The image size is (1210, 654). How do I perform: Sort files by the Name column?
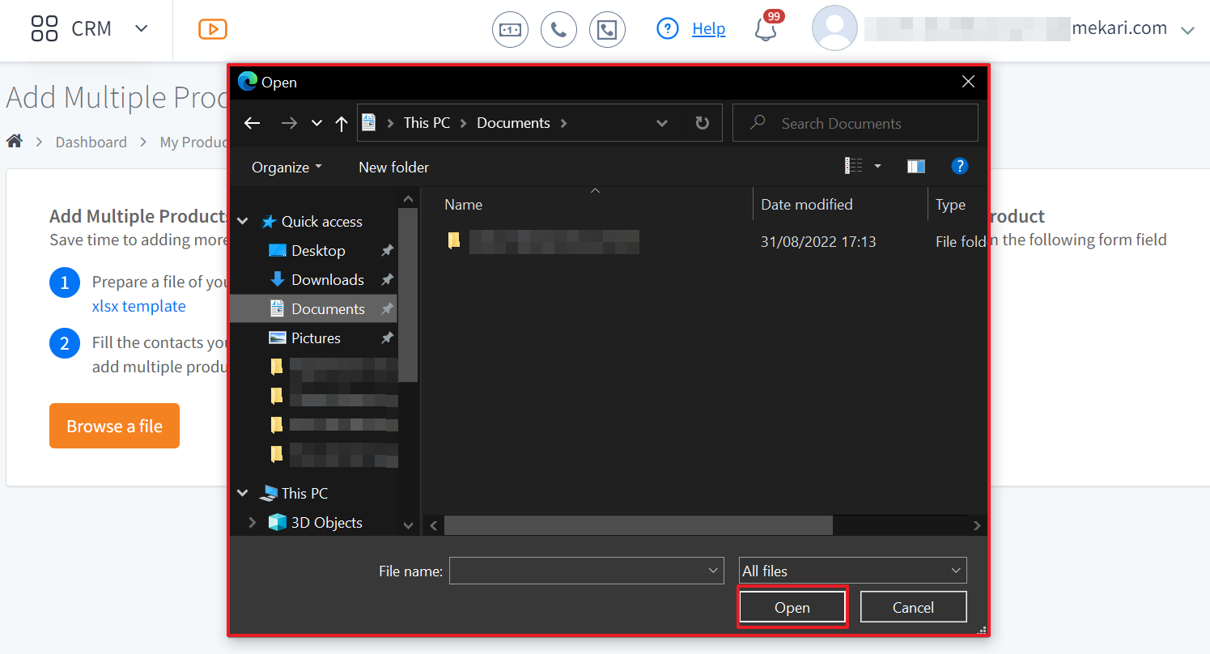(463, 205)
